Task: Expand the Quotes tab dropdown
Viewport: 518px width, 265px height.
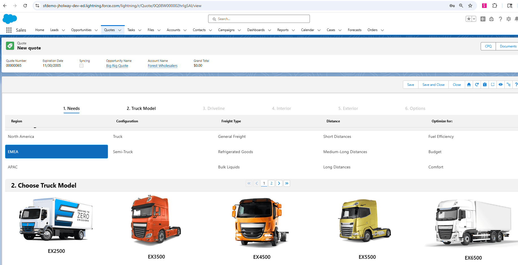Action: [120, 30]
